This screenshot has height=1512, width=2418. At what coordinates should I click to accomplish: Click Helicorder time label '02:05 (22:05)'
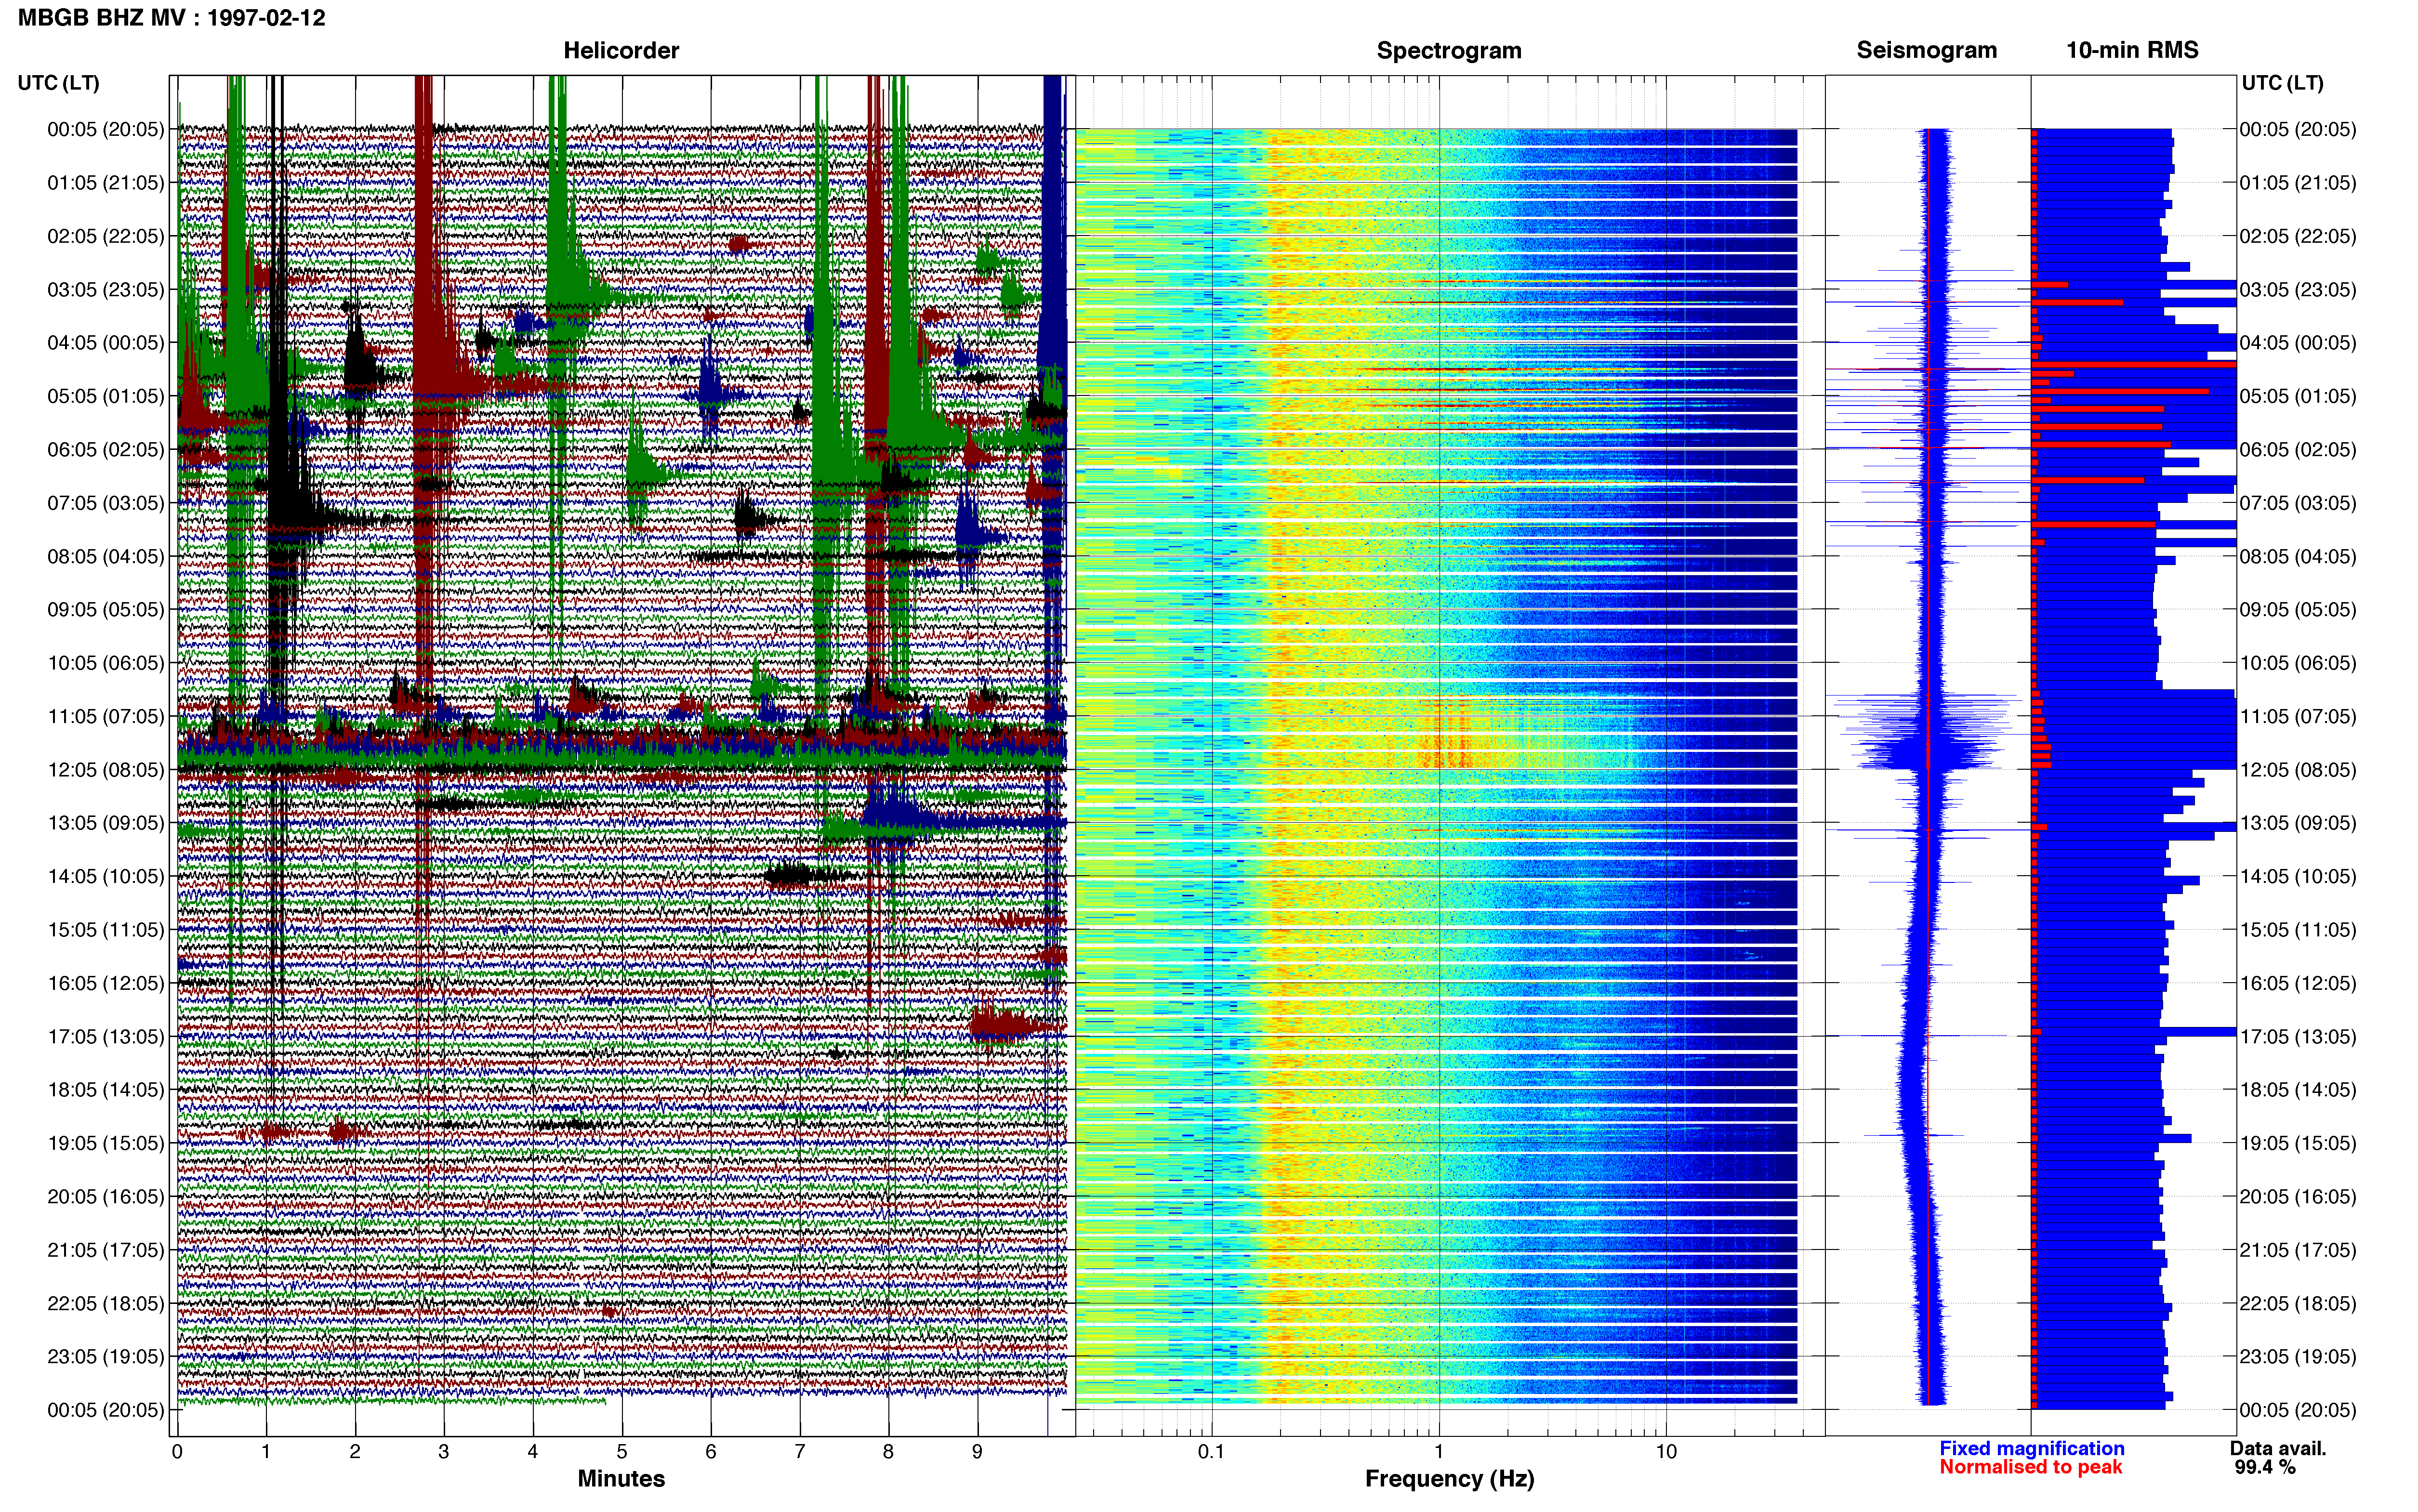[106, 236]
